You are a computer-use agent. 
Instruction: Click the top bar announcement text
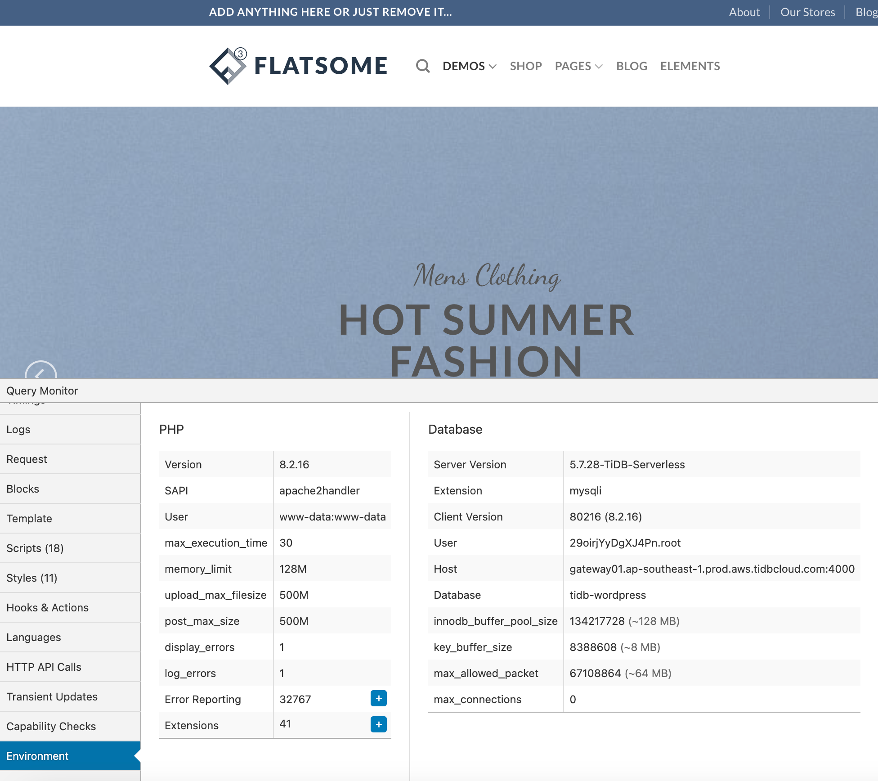[x=331, y=12]
